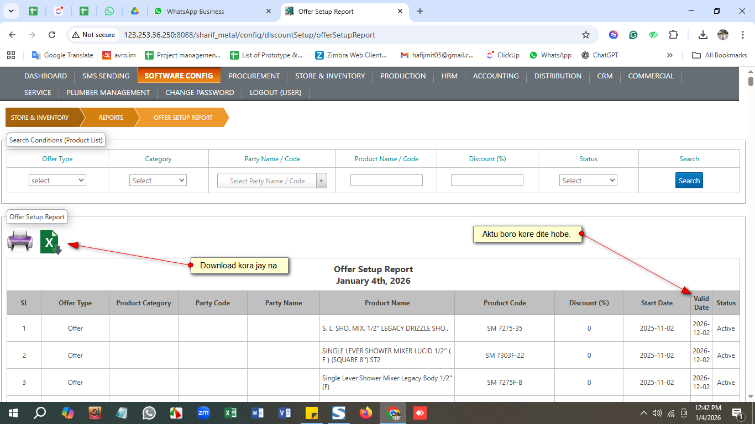The height and width of the screenshot is (424, 755).
Task: Open the Party Name / Code combo box
Action: coord(272,181)
